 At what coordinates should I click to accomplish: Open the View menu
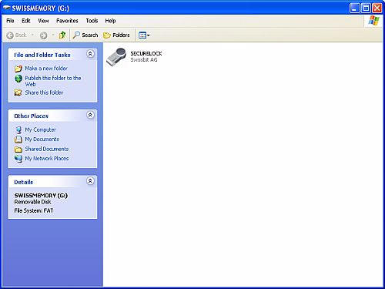[43, 21]
